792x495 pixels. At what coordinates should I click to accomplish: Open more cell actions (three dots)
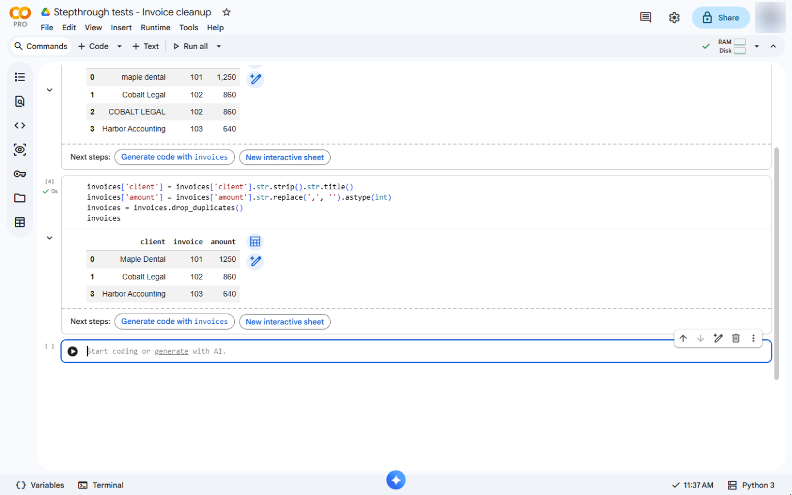[x=753, y=338]
